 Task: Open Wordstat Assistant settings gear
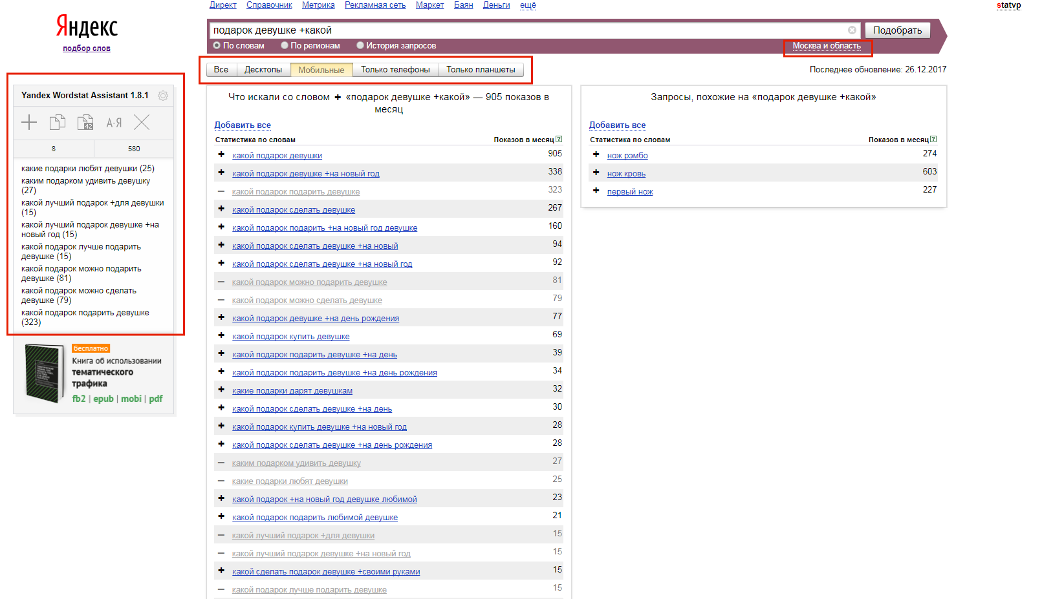tap(163, 96)
